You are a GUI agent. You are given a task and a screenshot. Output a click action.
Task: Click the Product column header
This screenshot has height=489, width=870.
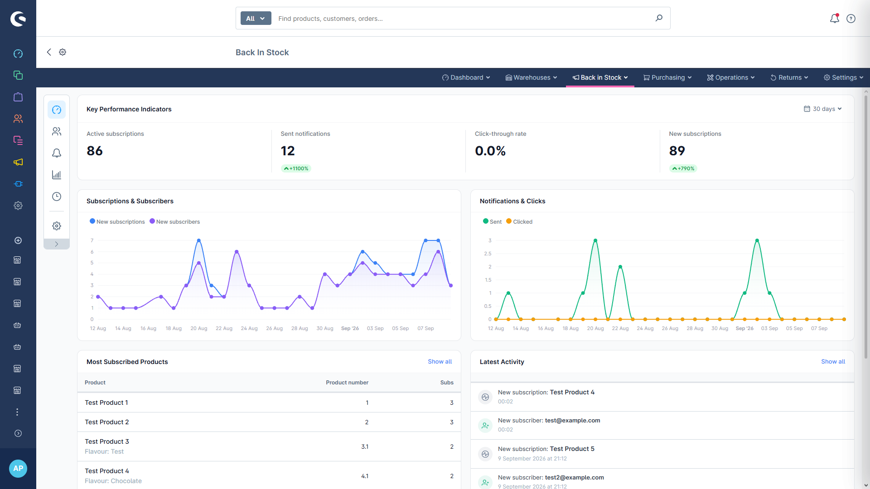pos(95,383)
